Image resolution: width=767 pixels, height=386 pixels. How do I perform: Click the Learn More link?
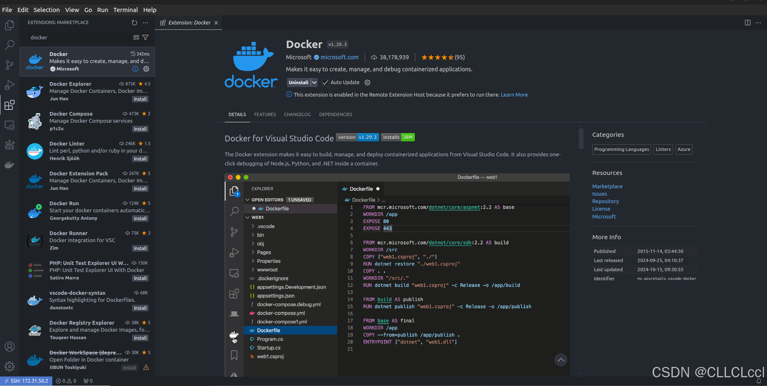click(514, 95)
